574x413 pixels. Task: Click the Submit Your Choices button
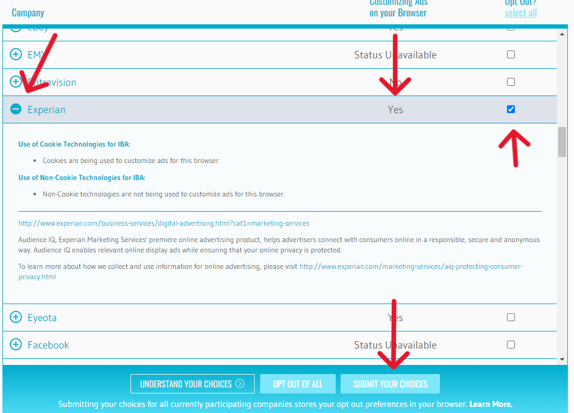click(x=390, y=384)
